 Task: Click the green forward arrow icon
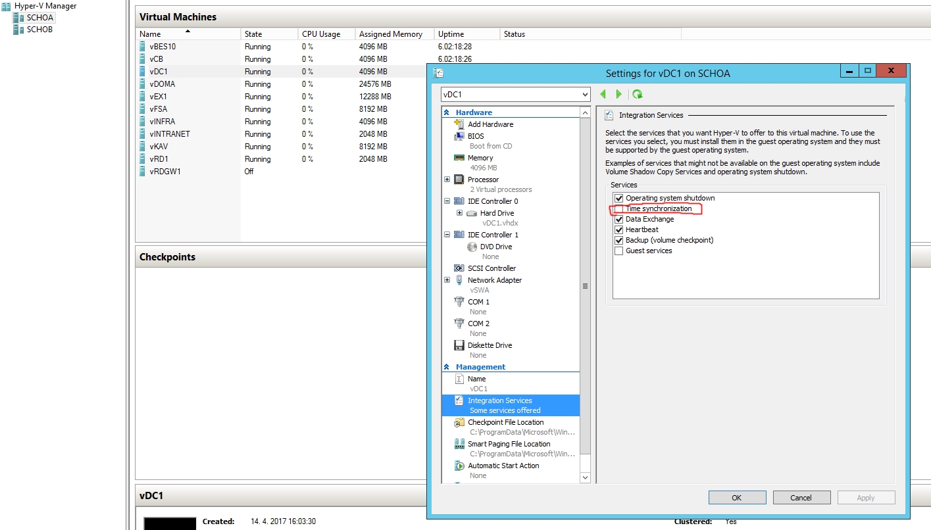pyautogui.click(x=618, y=95)
